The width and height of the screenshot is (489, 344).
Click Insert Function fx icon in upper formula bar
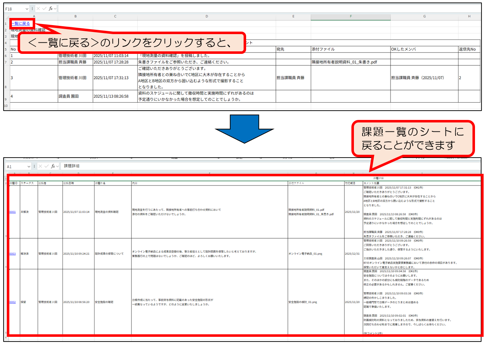[51, 9]
